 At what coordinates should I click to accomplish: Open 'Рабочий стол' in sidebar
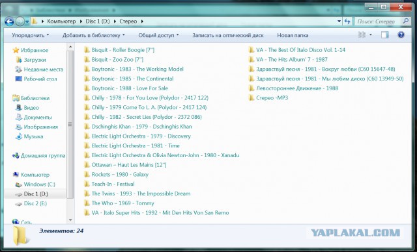coord(36,79)
